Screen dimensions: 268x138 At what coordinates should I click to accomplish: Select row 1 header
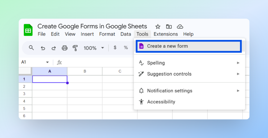coord(25,79)
